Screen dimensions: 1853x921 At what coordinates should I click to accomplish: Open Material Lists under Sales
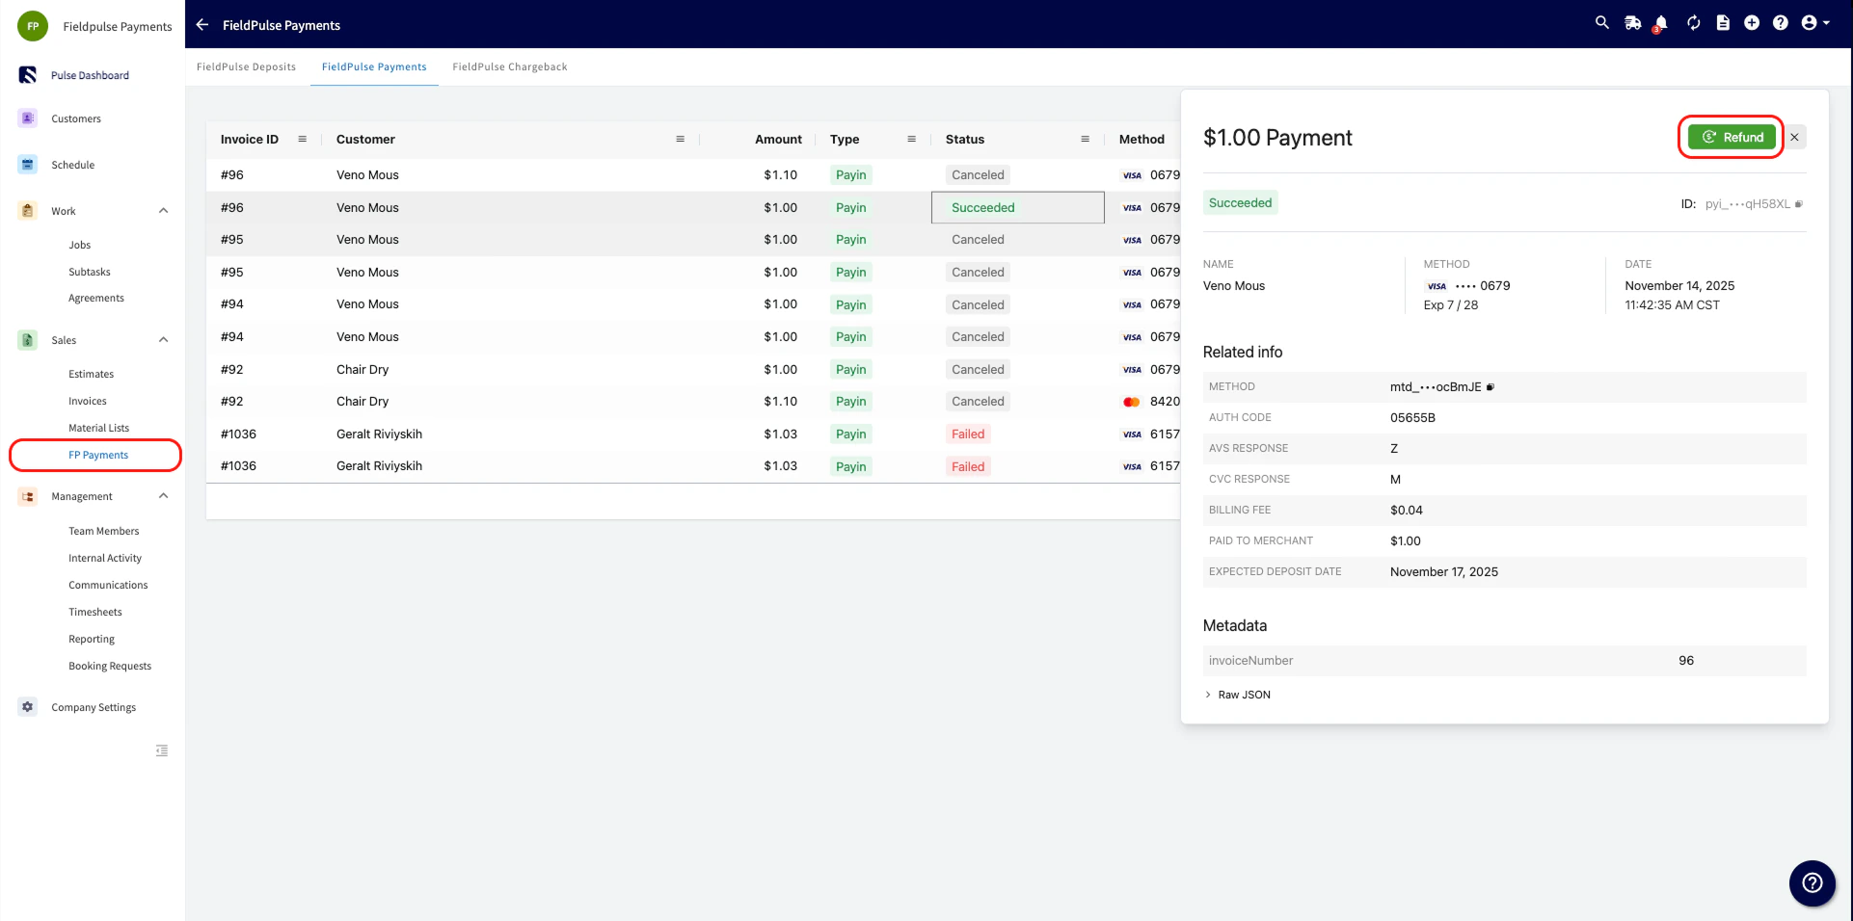tap(98, 428)
